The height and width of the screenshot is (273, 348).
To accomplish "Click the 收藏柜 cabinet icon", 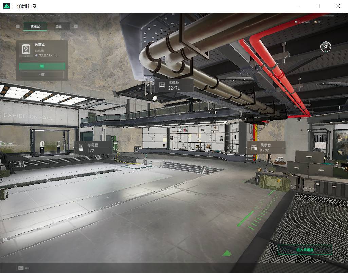I will 162,85.
